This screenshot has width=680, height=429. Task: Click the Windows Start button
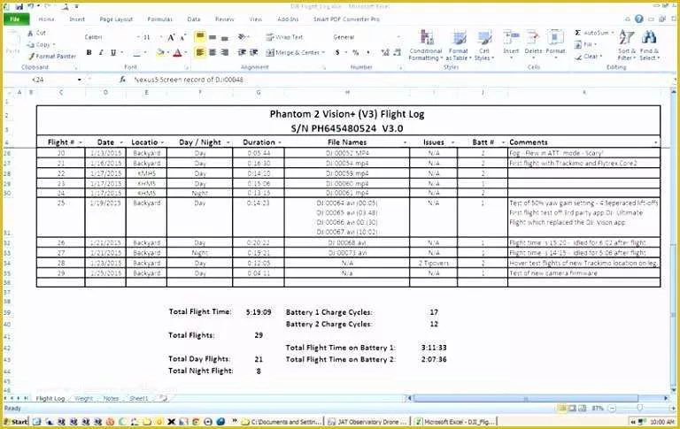pyautogui.click(x=16, y=421)
